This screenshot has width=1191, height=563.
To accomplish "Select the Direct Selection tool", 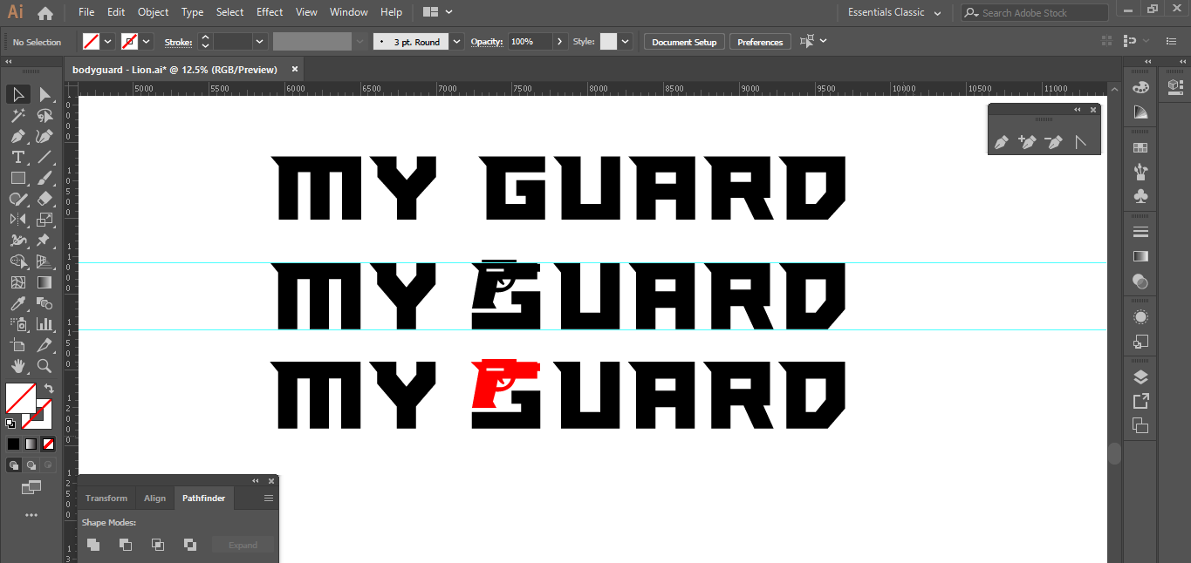I will tap(44, 94).
